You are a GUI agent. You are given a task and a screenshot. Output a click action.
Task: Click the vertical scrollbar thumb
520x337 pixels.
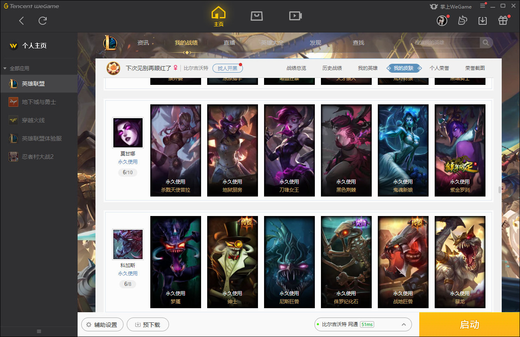(x=500, y=190)
